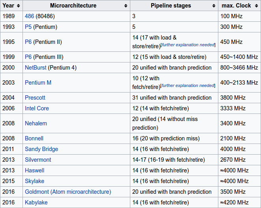Open the 486 link
The height and width of the screenshot is (208, 261).
click(x=29, y=16)
